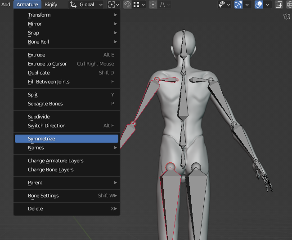Click the show gizmo icon
The height and width of the screenshot is (240, 292).
(238, 4)
